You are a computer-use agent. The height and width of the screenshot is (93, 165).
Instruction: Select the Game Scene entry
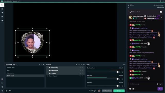coord(25,76)
